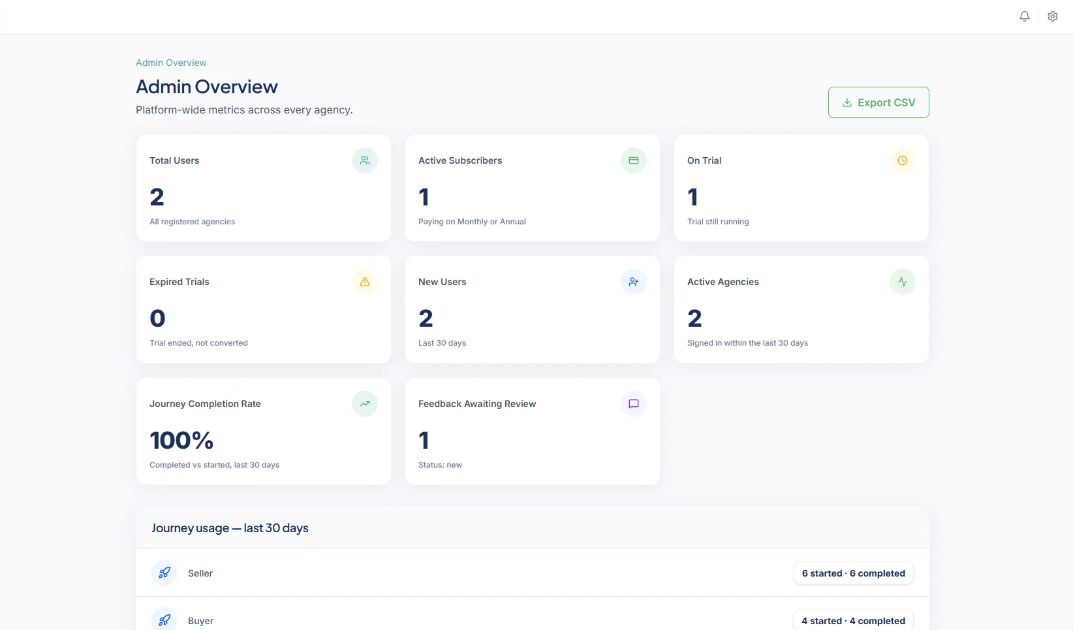Follow the Admin Overview breadcrumb link
This screenshot has height=630, width=1073.
point(171,63)
